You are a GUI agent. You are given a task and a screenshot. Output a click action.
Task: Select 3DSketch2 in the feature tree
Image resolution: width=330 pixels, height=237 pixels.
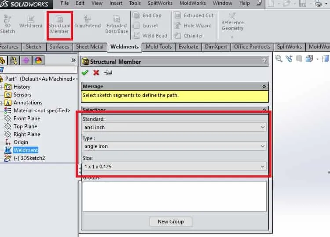point(29,158)
